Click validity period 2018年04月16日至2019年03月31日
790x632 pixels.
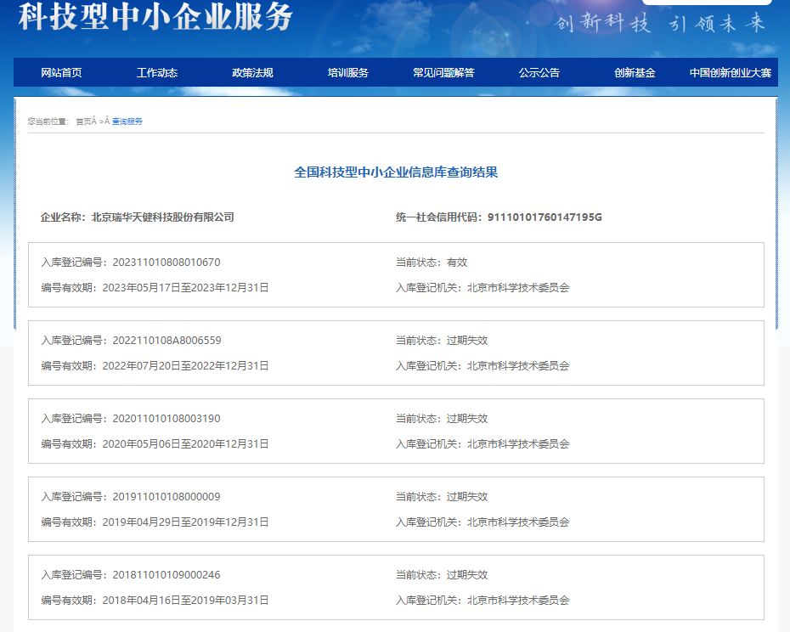pos(185,601)
